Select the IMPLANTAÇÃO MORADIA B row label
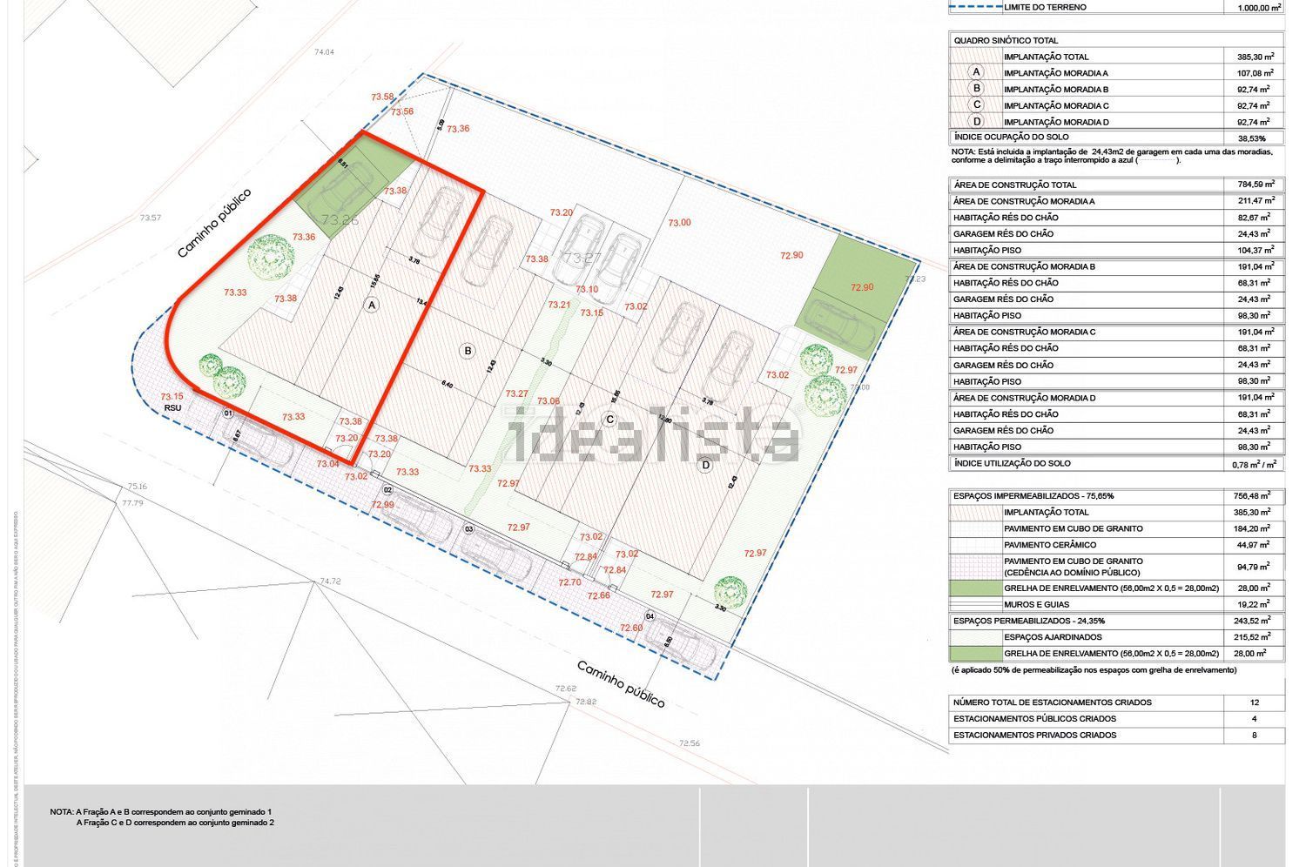 1056,90
